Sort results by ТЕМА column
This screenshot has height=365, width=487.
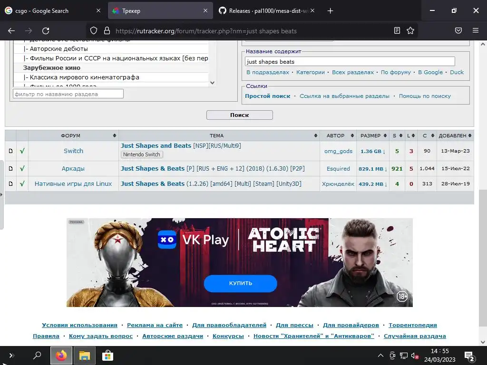(x=219, y=135)
